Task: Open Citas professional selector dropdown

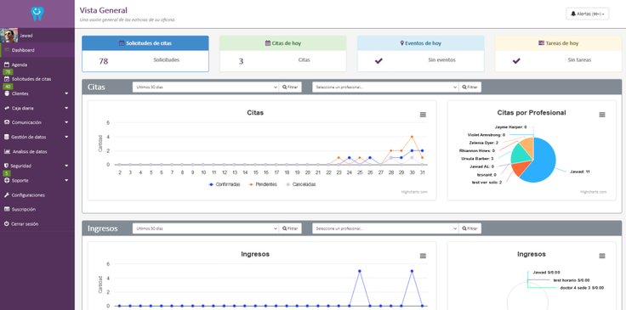Action: [x=385, y=87]
